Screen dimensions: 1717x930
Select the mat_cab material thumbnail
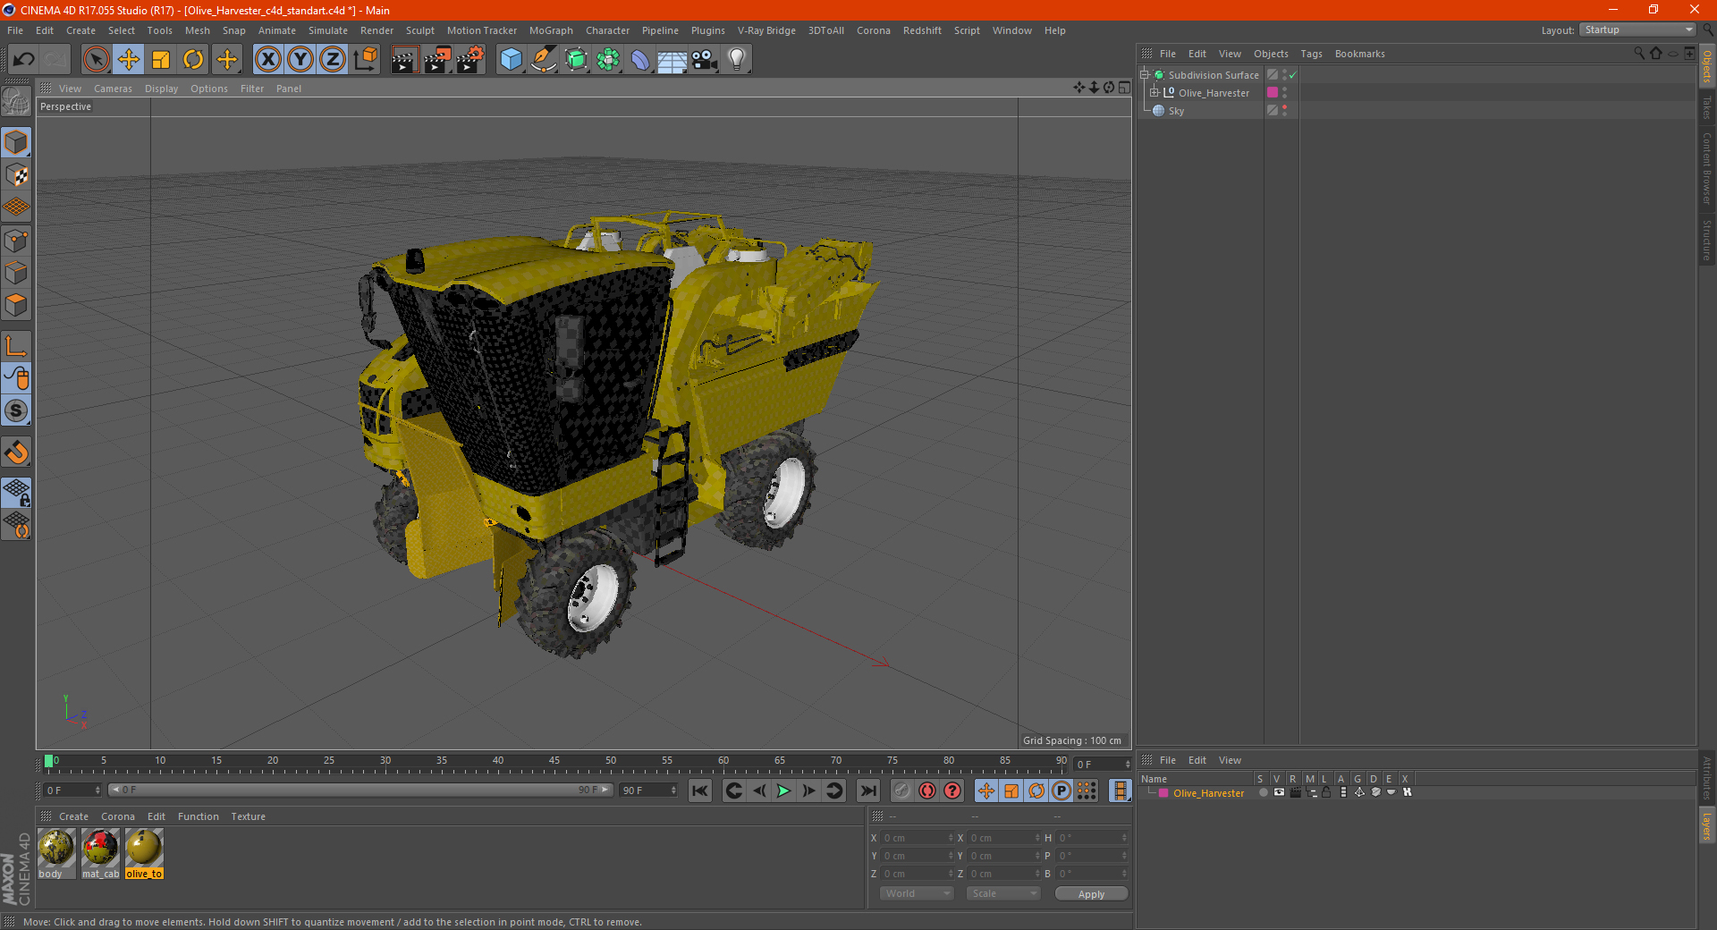[x=100, y=853]
